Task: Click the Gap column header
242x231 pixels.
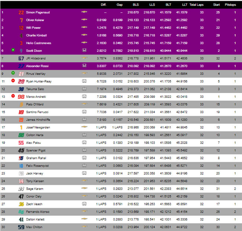Action: pos(120,5)
